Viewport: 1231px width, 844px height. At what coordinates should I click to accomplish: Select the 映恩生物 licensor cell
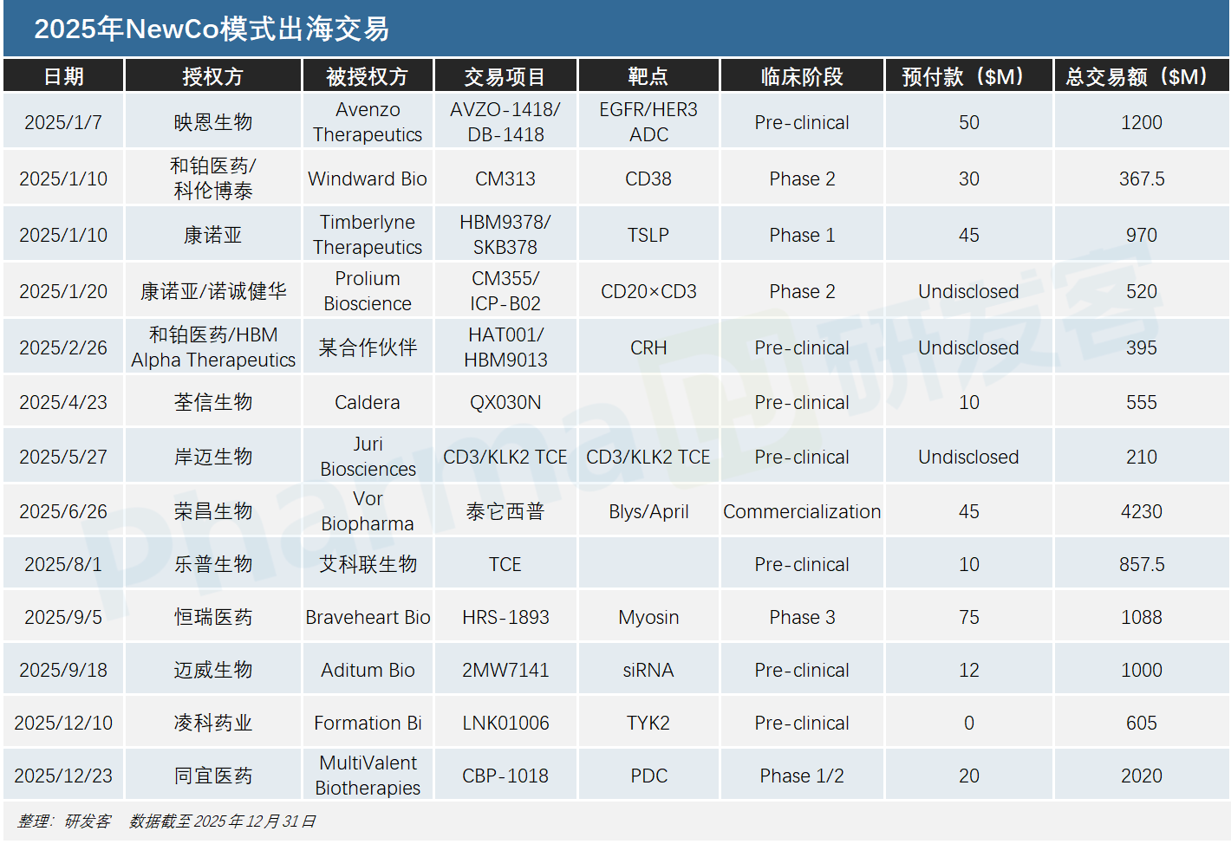tap(212, 122)
